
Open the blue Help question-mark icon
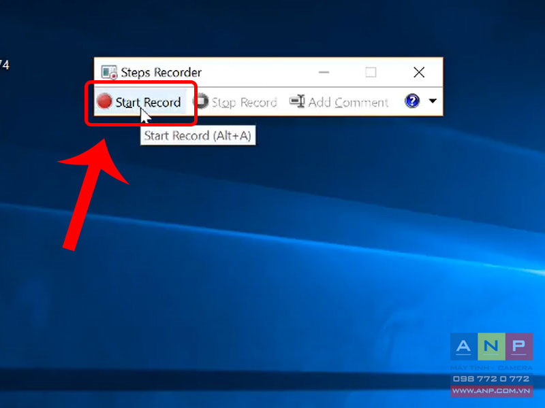[x=412, y=101]
